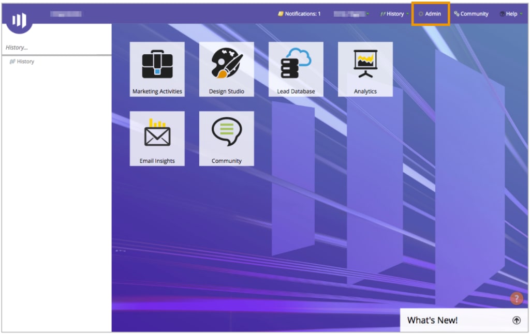Image resolution: width=530 pixels, height=334 pixels.
Task: Click the red question mark help bubble
Action: 516,298
